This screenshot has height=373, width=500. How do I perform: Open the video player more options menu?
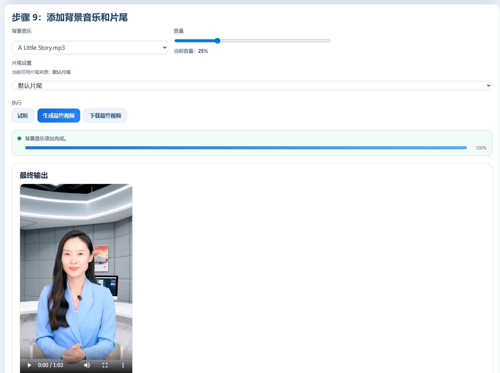coord(123,365)
